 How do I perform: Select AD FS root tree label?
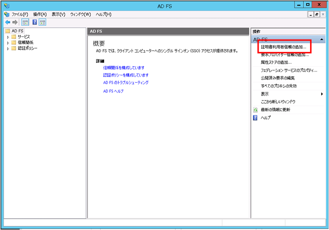(x=17, y=31)
